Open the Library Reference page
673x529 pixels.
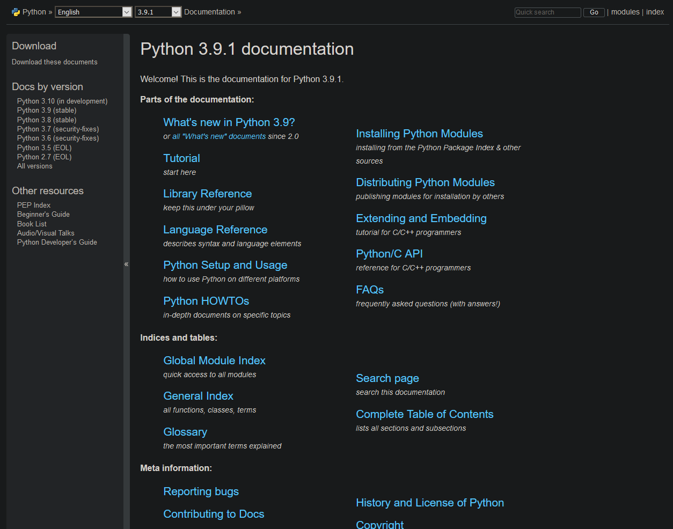tap(207, 194)
